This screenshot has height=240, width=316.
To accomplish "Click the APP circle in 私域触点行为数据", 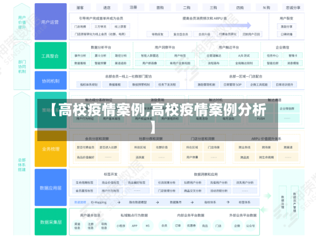I will (x=135, y=226).
